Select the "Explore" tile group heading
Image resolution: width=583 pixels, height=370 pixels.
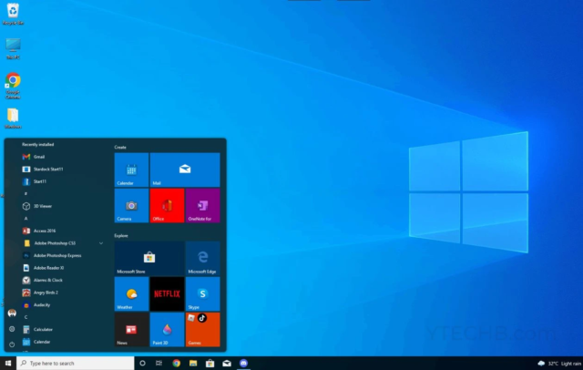point(121,236)
